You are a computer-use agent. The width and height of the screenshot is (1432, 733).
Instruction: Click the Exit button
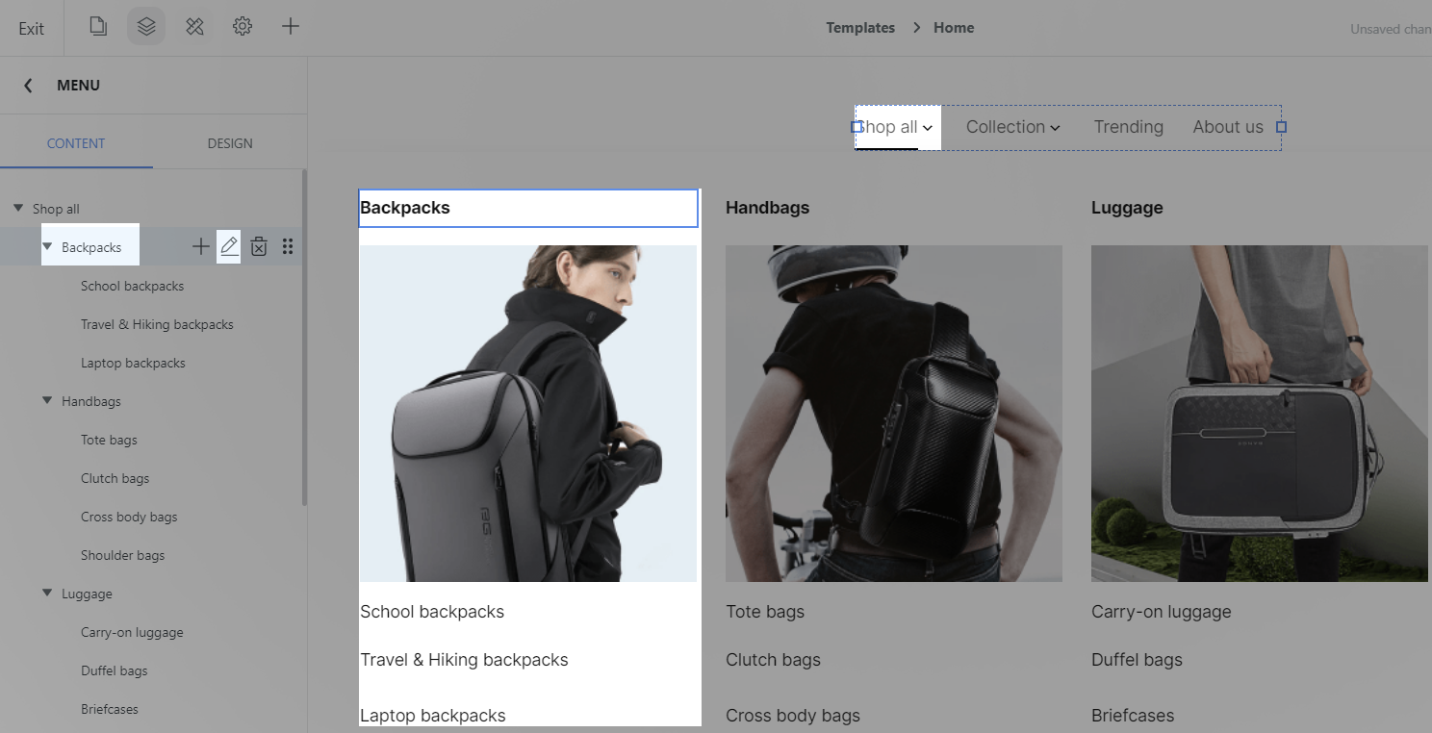(x=32, y=28)
